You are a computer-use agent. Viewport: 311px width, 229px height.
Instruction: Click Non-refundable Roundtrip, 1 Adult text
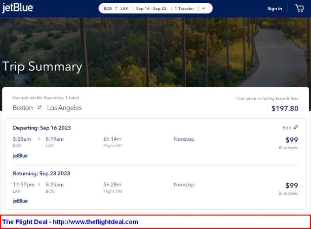pos(46,98)
